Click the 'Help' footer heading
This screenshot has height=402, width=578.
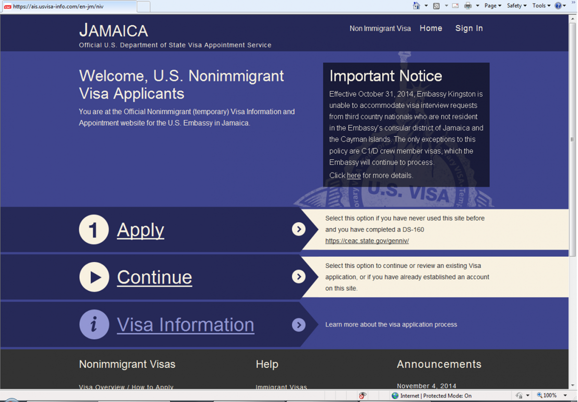[x=267, y=364]
